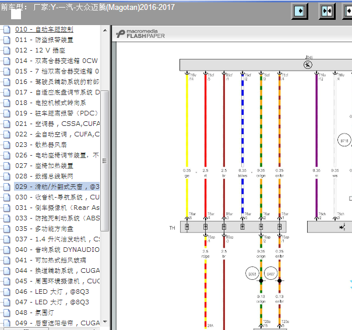The width and height of the screenshot is (352, 330).
Task: Click the collapse-to-center arrows layout button
Action: (x=327, y=10)
